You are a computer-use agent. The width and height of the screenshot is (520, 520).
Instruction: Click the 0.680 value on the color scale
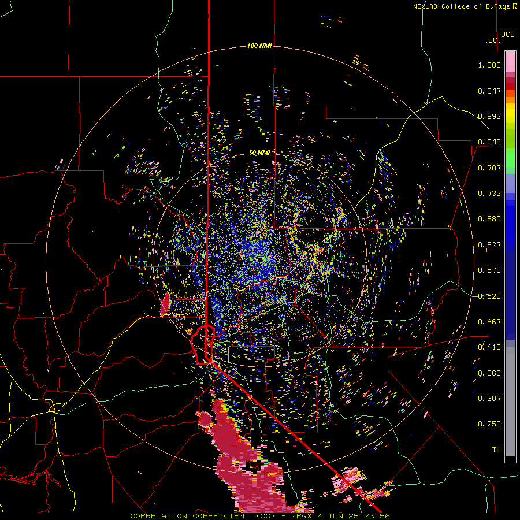click(x=489, y=219)
